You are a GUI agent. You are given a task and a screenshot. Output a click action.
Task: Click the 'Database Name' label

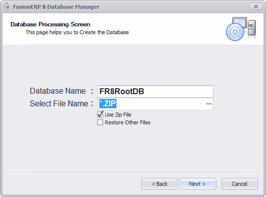click(57, 91)
